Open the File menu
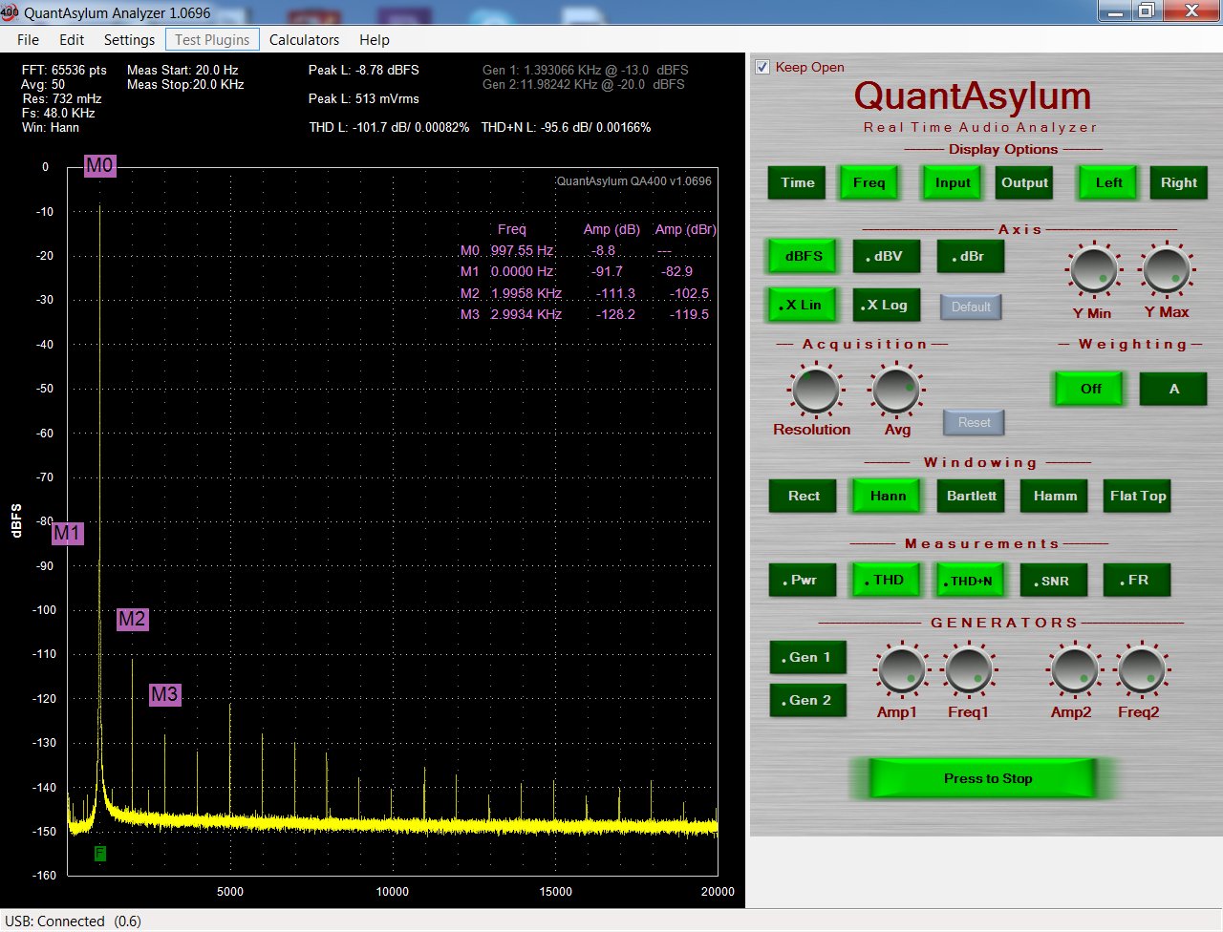This screenshot has height=932, width=1223. click(29, 39)
